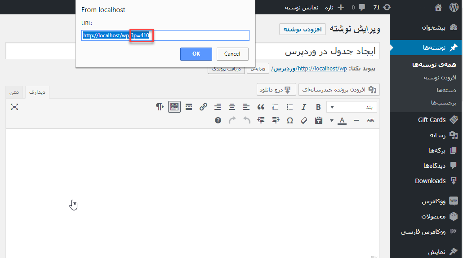Screen dimensions: 463x258
Task: Click the WordPress logo in admin bar
Action: [x=454, y=7]
